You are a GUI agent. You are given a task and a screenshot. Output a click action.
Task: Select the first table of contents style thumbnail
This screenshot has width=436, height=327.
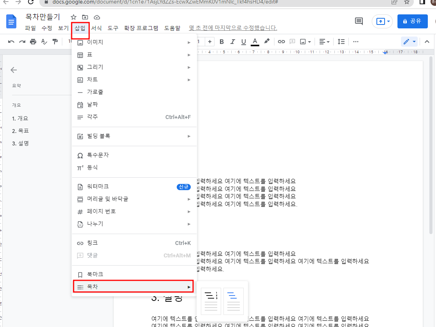[211, 301]
